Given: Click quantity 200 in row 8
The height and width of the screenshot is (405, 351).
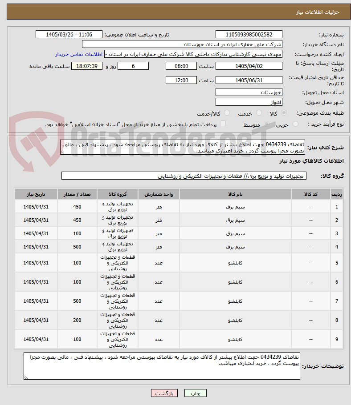Looking at the screenshot, I should [77, 320].
